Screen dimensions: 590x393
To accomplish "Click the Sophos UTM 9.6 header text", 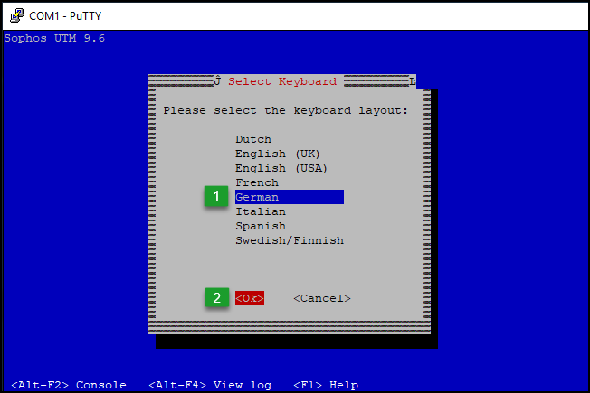I will click(54, 38).
